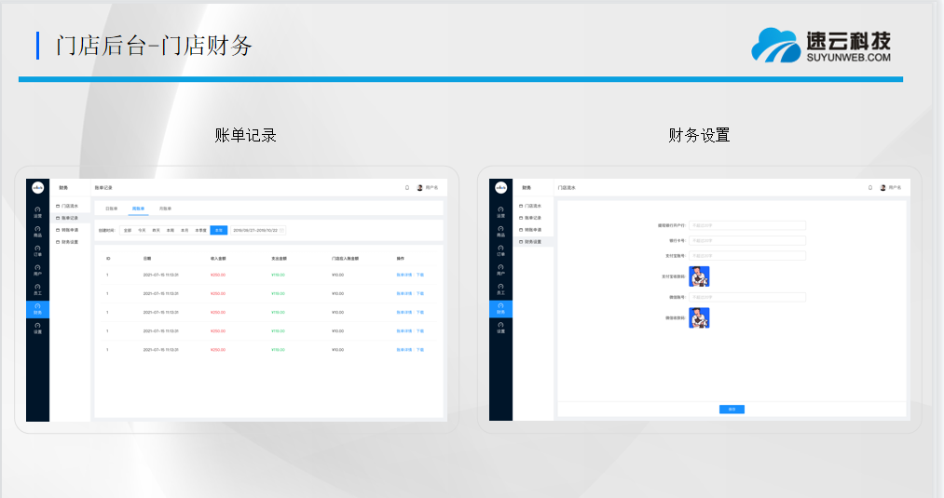This screenshot has width=944, height=498.
Task: Switch to the 日账单 tab
Action: tap(111, 209)
